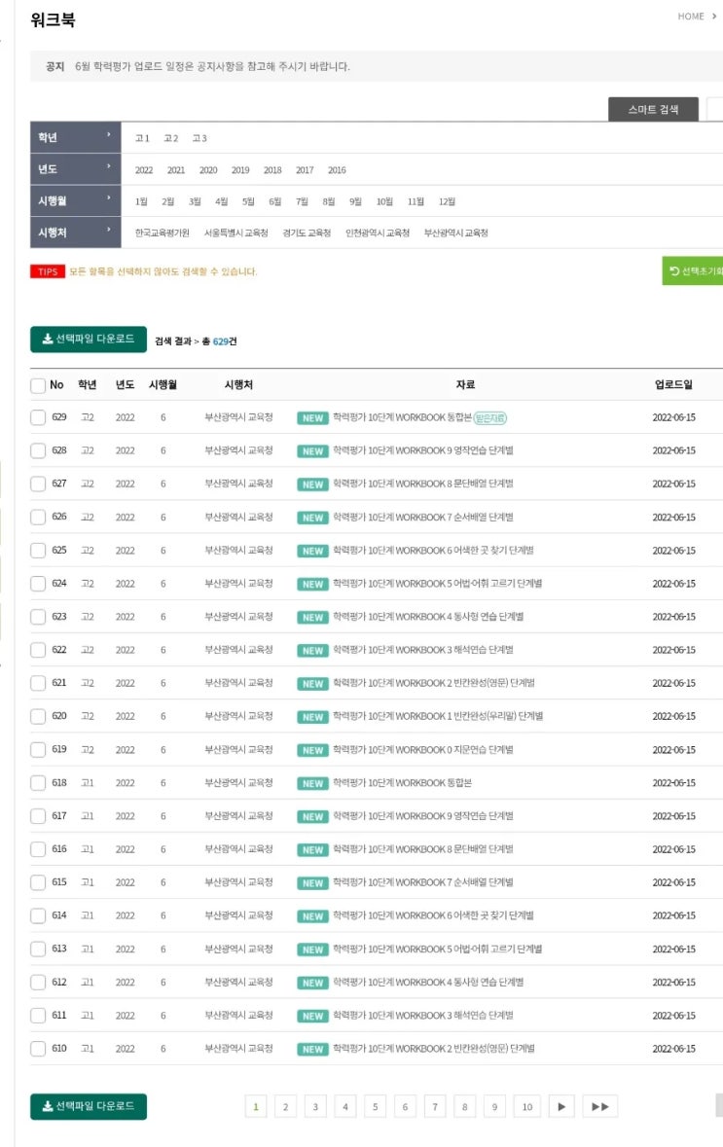Screen dimensions: 723x1147
Task: Filter by 인천광역시 교육청
Action: 378,233
